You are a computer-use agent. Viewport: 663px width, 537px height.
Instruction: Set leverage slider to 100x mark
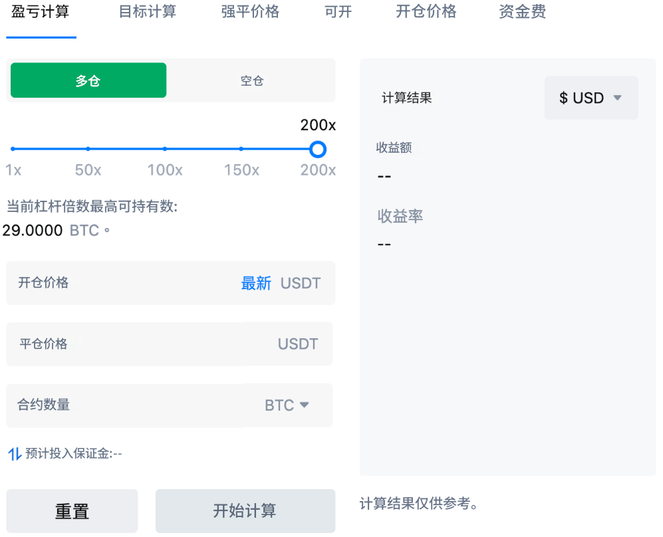(165, 149)
